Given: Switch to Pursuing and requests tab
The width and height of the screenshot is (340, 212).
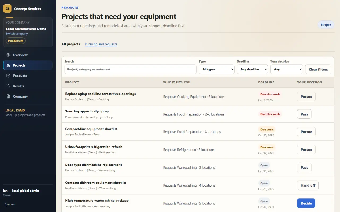Looking at the screenshot, I should tap(101, 44).
